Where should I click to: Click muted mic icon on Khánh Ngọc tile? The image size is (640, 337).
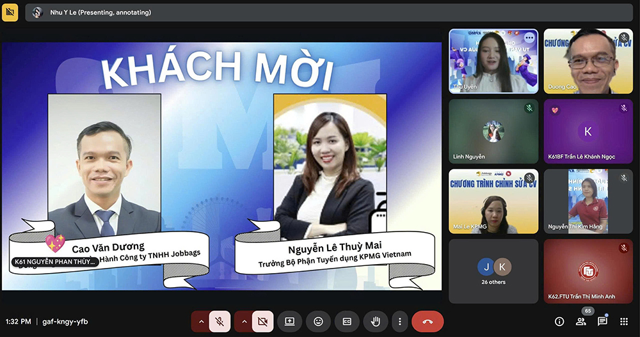tap(623, 108)
